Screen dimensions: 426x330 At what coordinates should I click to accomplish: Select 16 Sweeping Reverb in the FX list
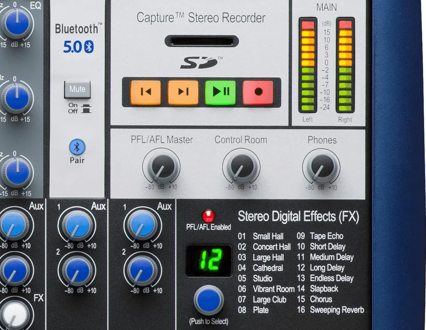[x=331, y=310]
